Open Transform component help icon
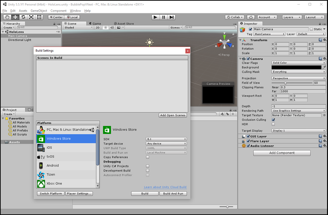This screenshot has width=328, height=215. click(320, 40)
